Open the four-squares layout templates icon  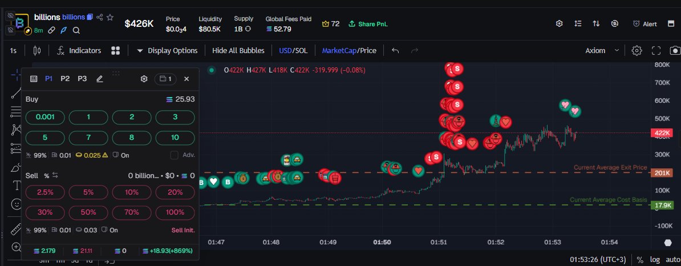tap(116, 51)
